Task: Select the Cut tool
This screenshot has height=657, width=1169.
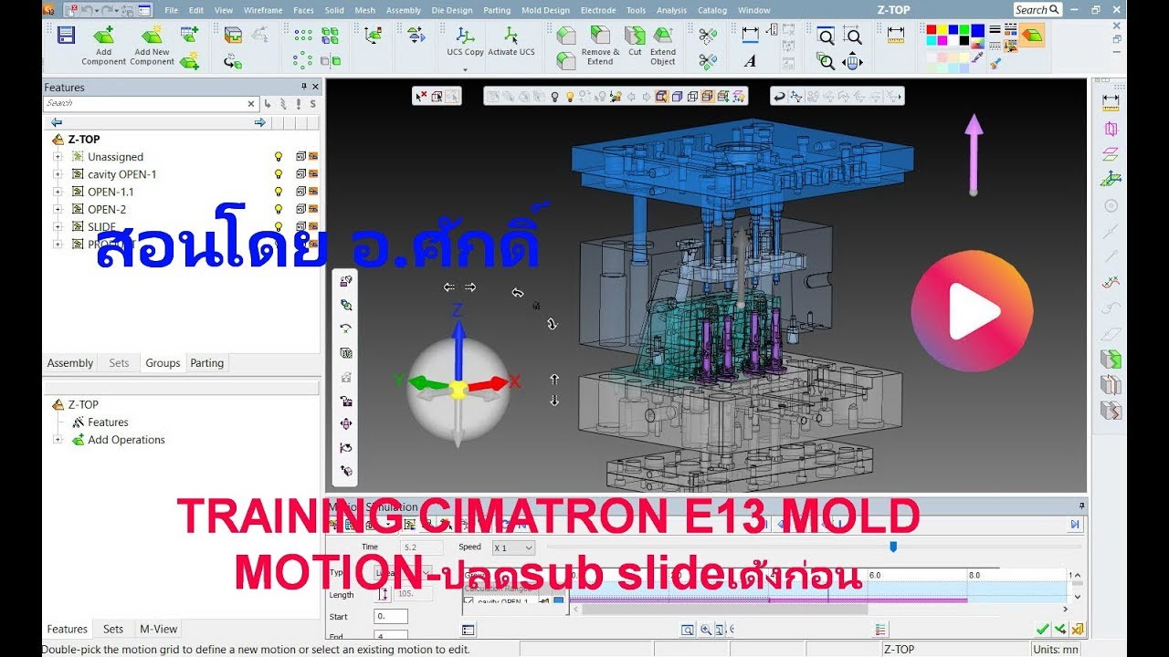Action: (635, 41)
